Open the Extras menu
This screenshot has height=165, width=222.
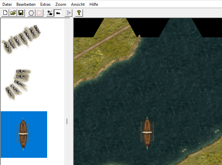(x=45, y=4)
